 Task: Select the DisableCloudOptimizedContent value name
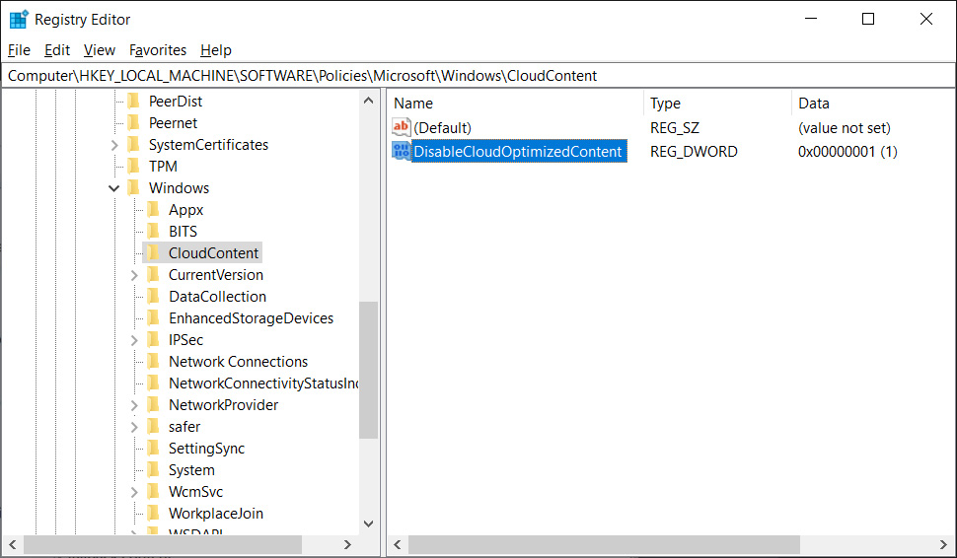coord(518,151)
